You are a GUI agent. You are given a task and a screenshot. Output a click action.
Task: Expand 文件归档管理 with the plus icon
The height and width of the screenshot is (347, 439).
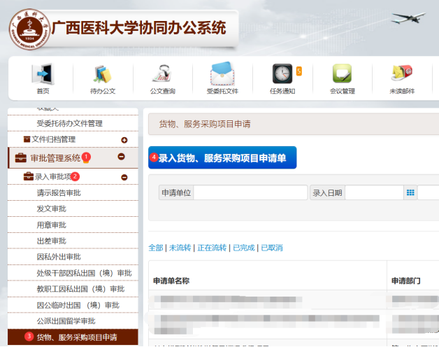tap(124, 140)
